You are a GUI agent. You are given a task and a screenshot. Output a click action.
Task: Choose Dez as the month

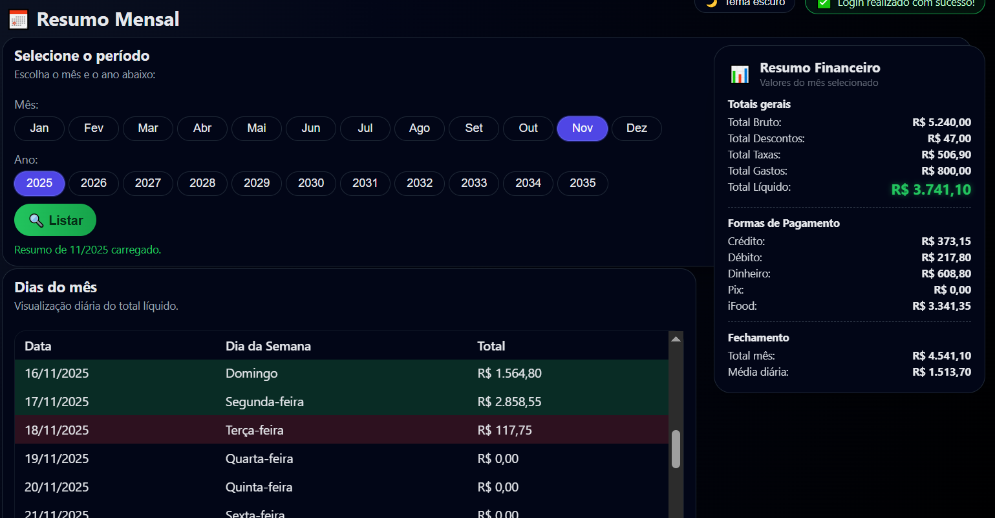click(636, 128)
